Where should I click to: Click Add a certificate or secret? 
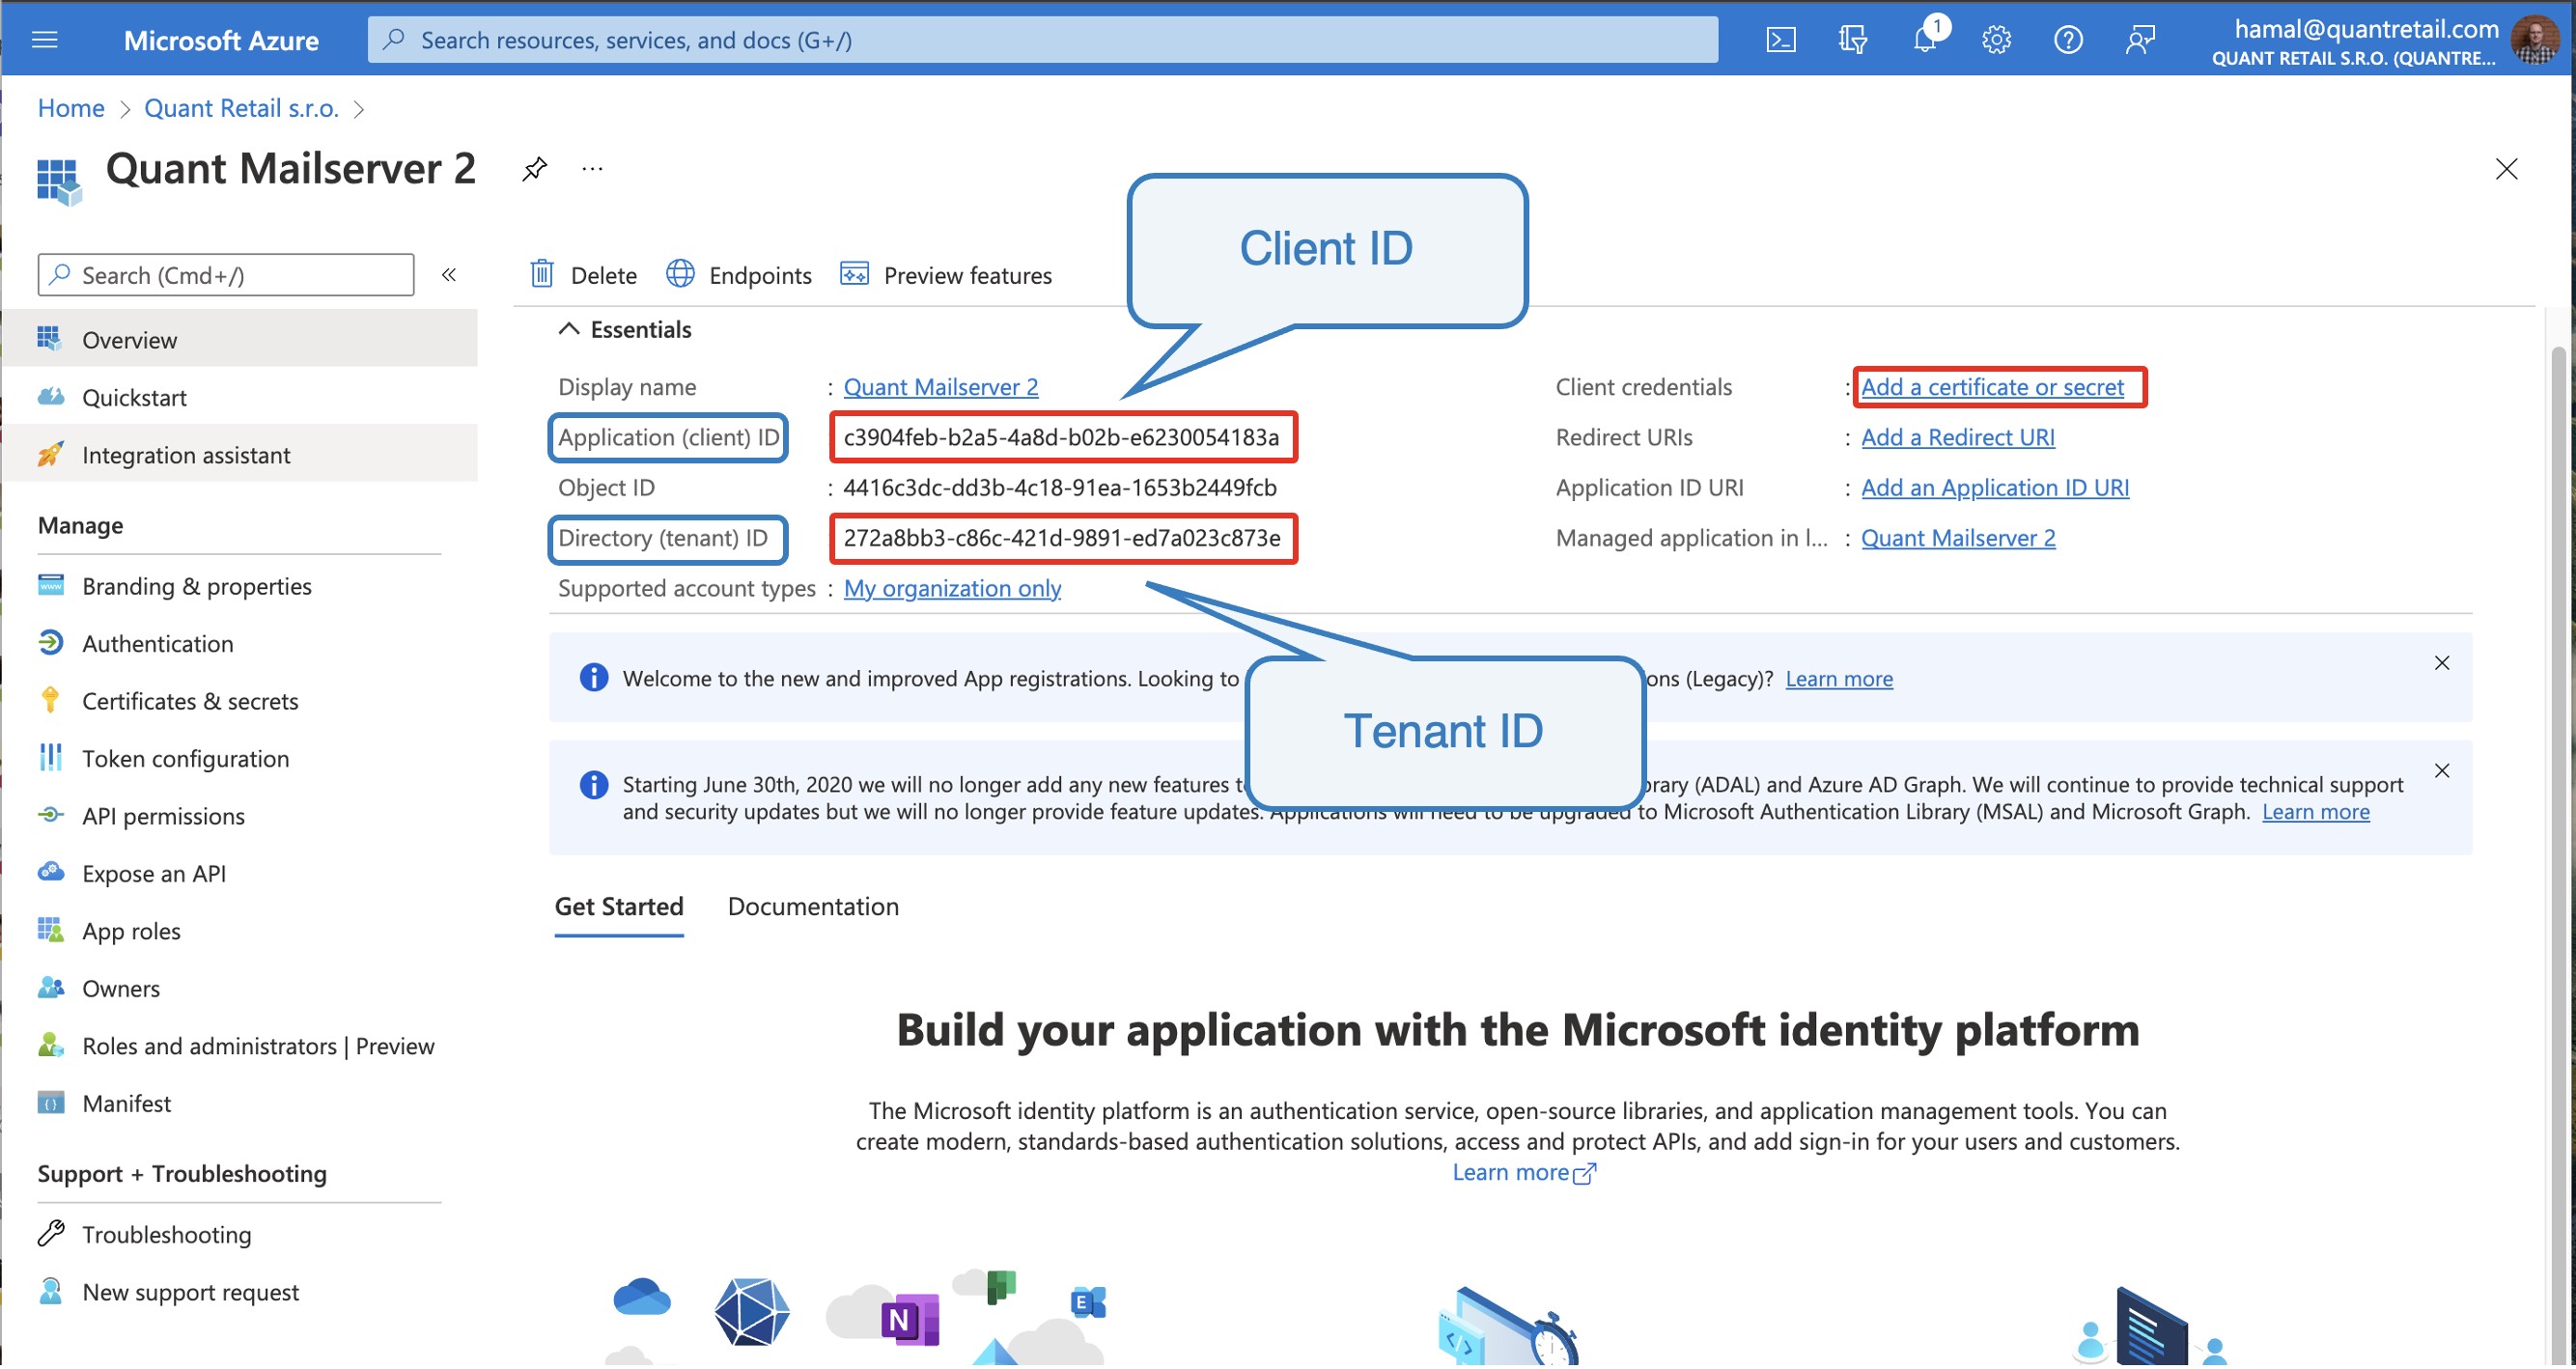(1992, 387)
